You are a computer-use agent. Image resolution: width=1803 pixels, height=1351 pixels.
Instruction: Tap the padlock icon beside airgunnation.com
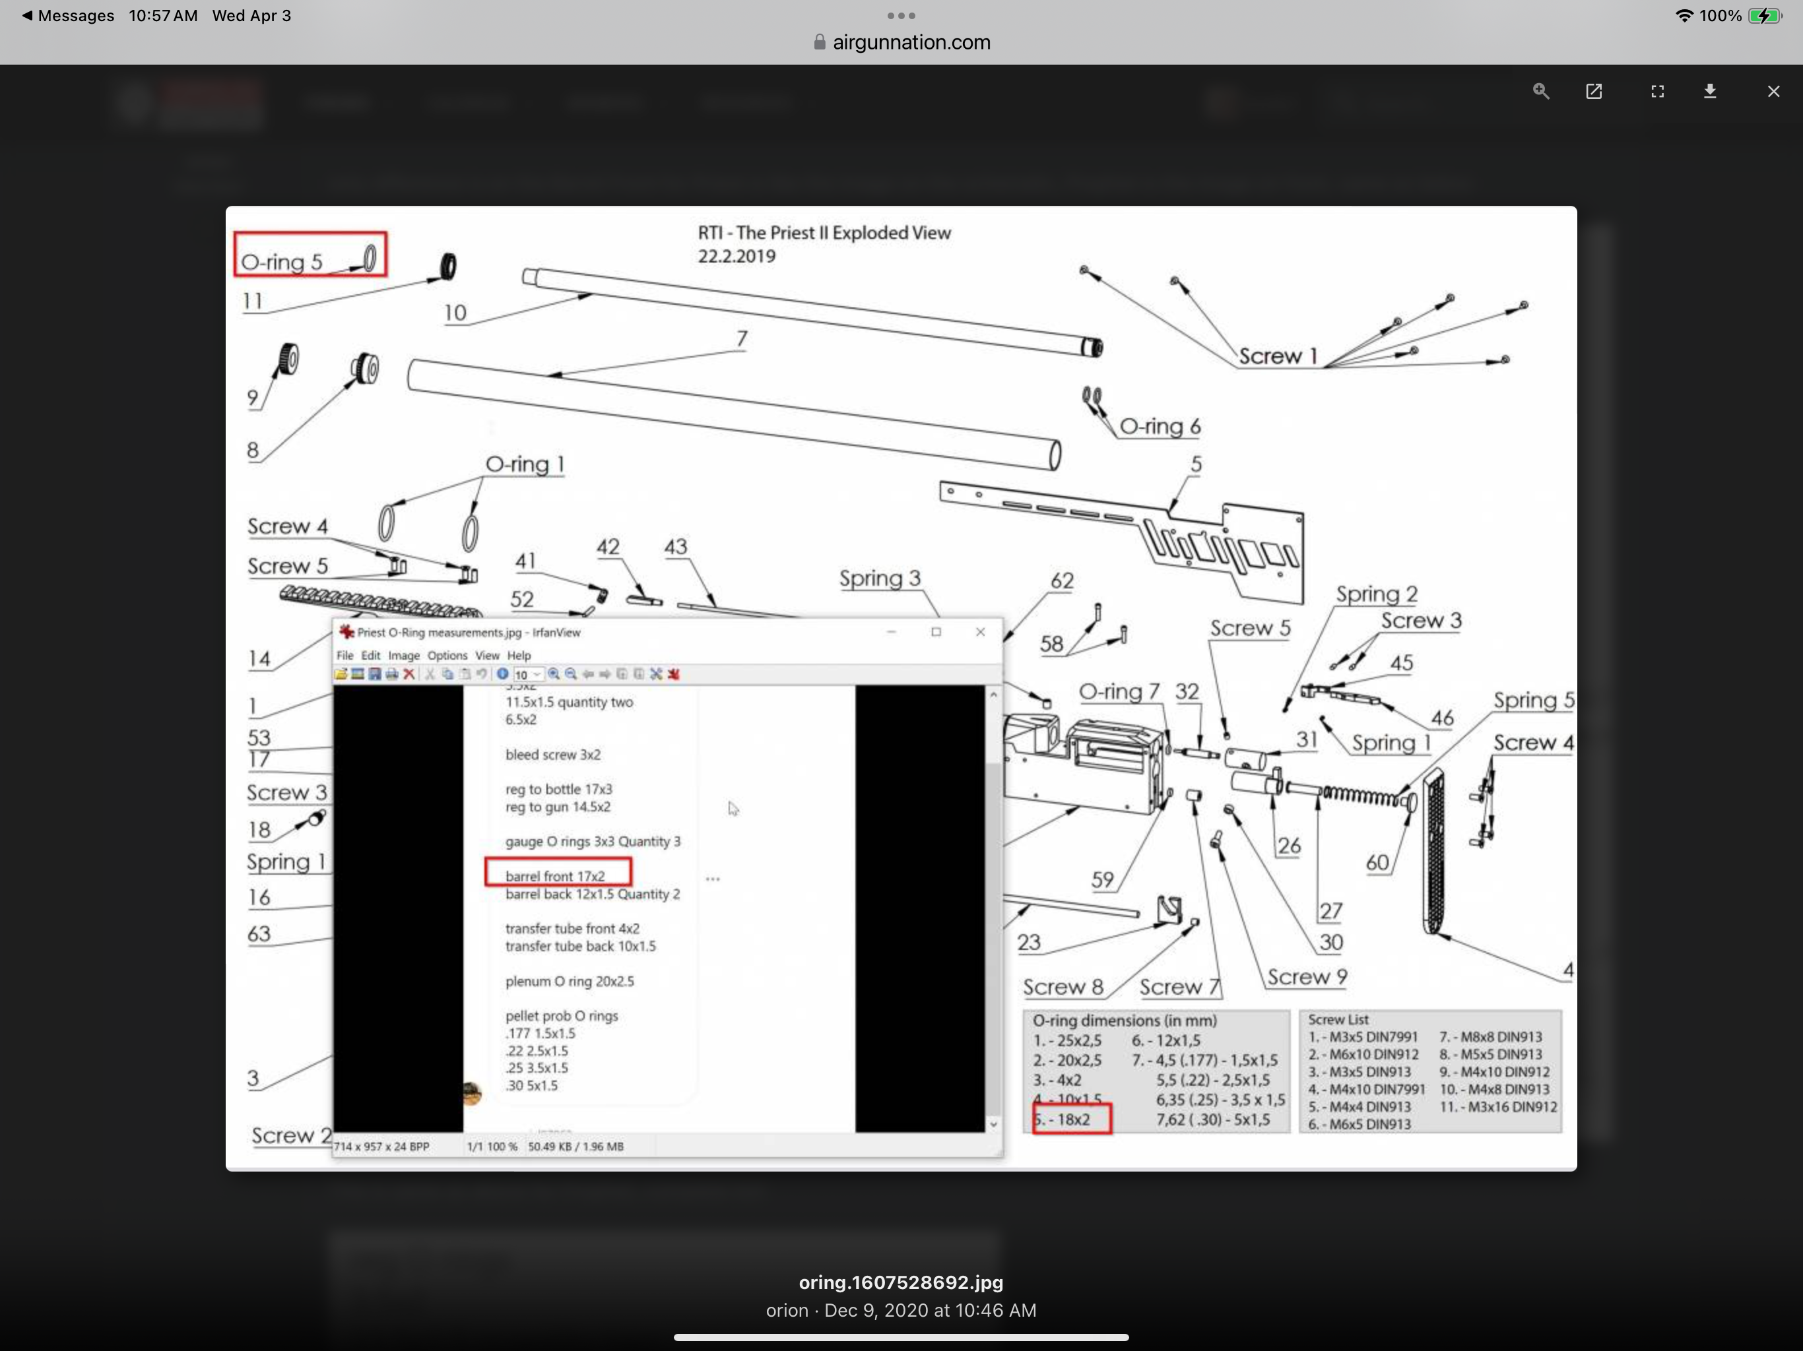(x=819, y=42)
